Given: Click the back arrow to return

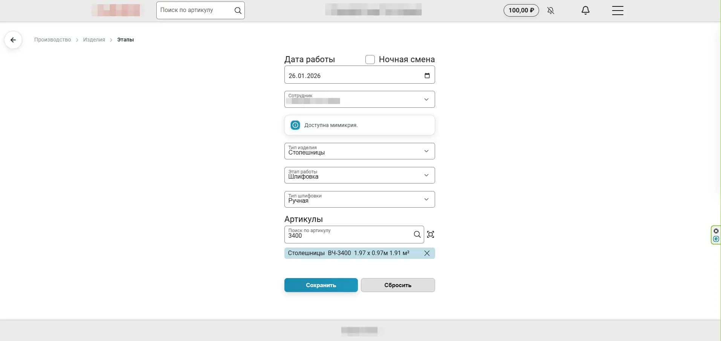Looking at the screenshot, I should tap(13, 40).
